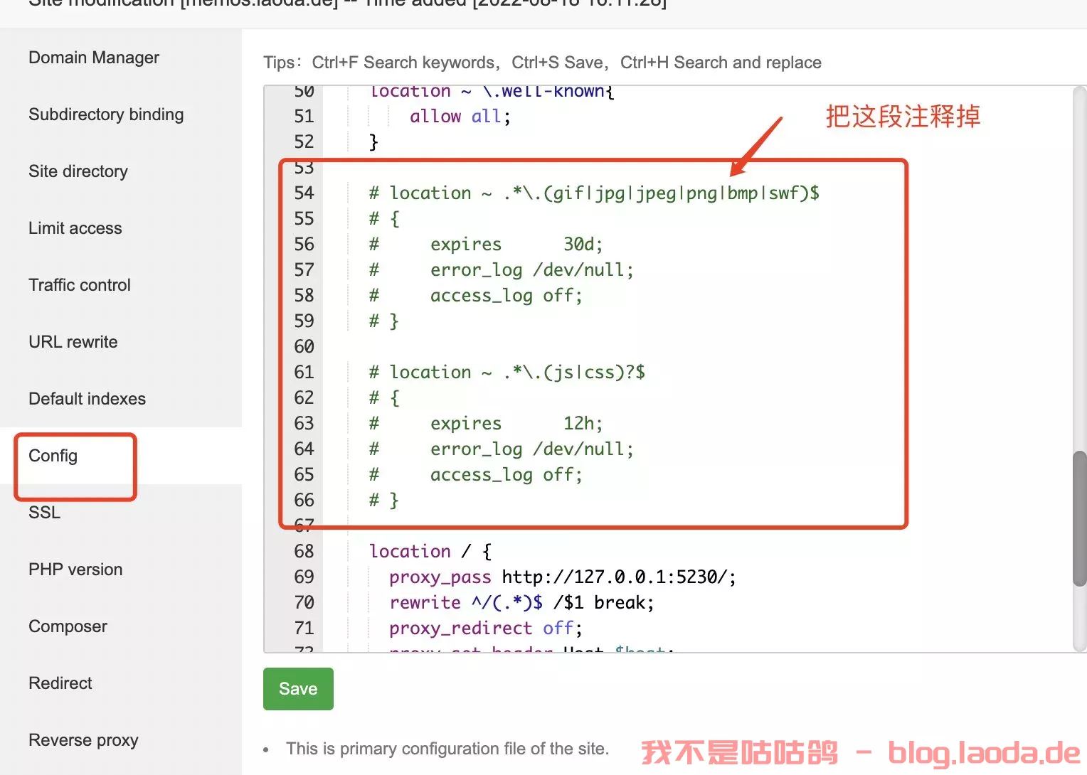Click line number 61 in gutter
Image resolution: width=1087 pixels, height=775 pixels.
point(304,372)
